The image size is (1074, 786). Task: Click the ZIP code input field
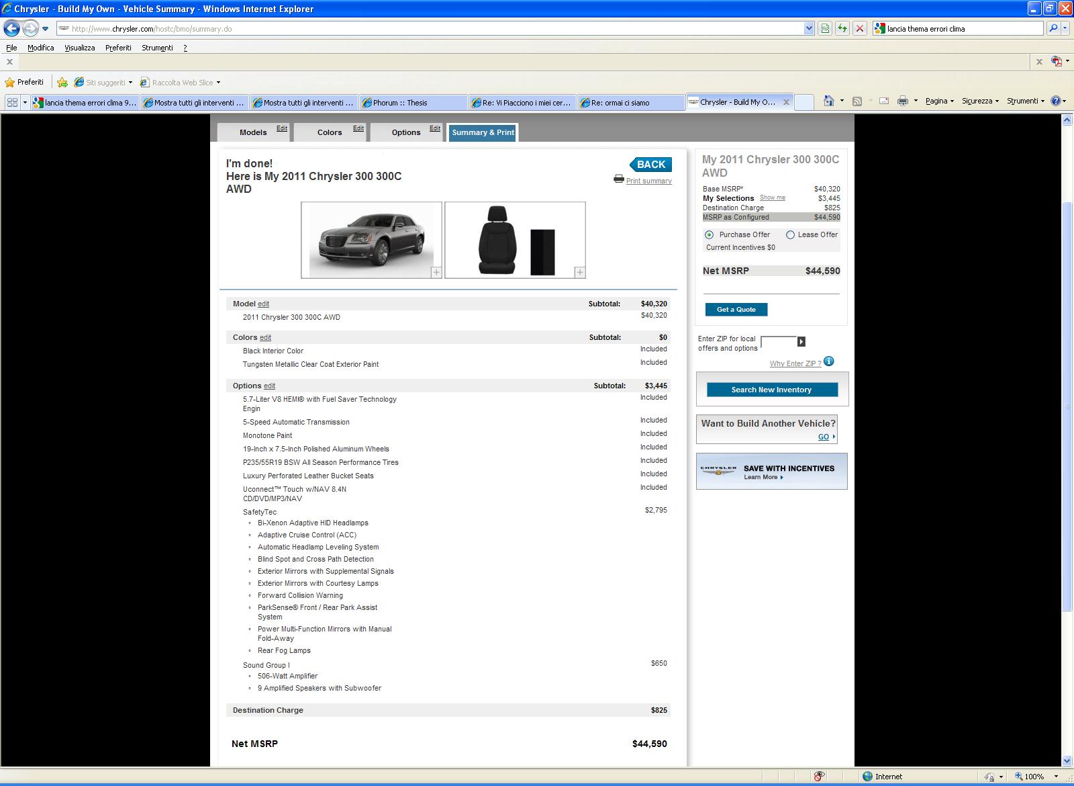pos(779,342)
